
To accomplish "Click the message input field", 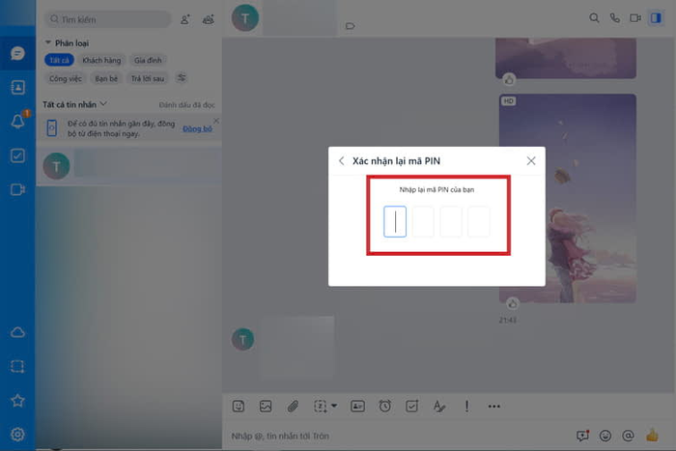I will click(399, 436).
